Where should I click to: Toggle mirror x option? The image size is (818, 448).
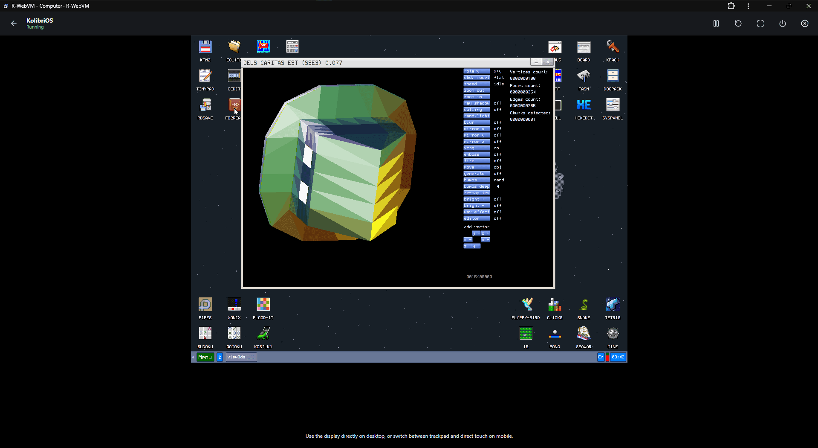[477, 129]
